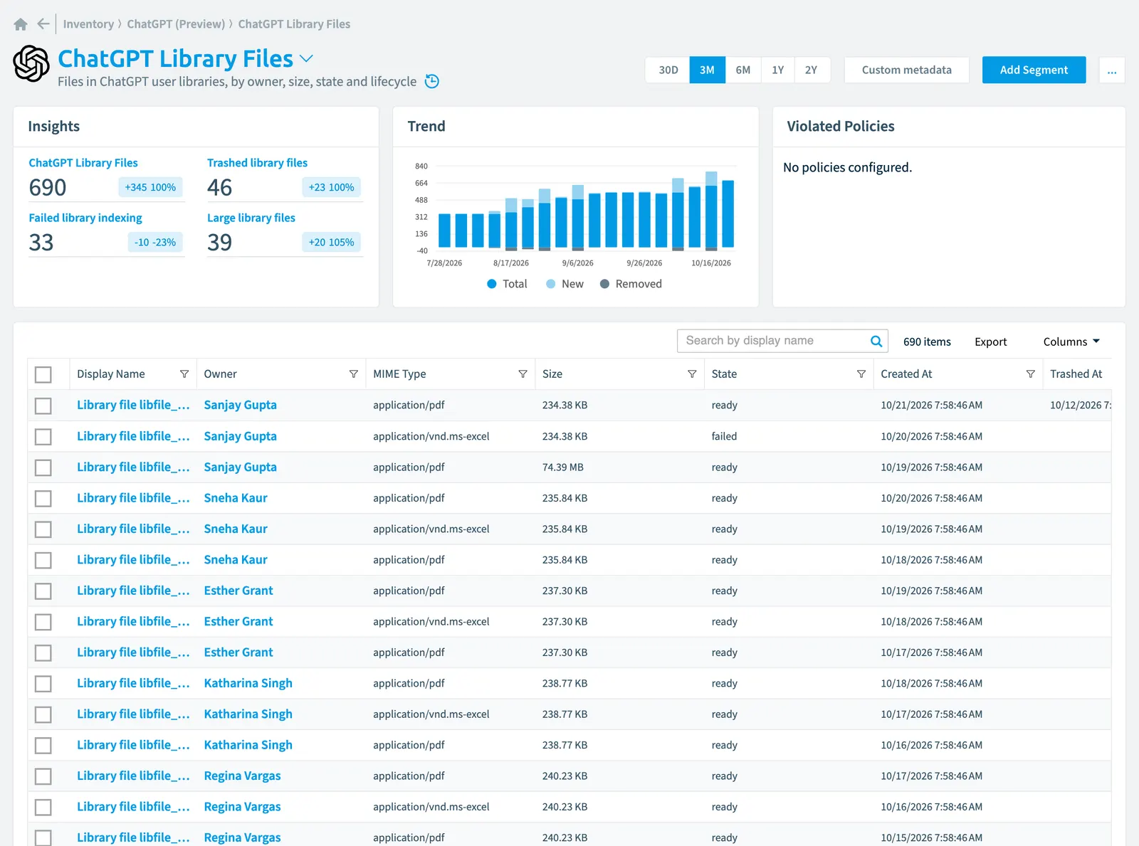
Task: Click the Add Segment button
Action: point(1034,70)
